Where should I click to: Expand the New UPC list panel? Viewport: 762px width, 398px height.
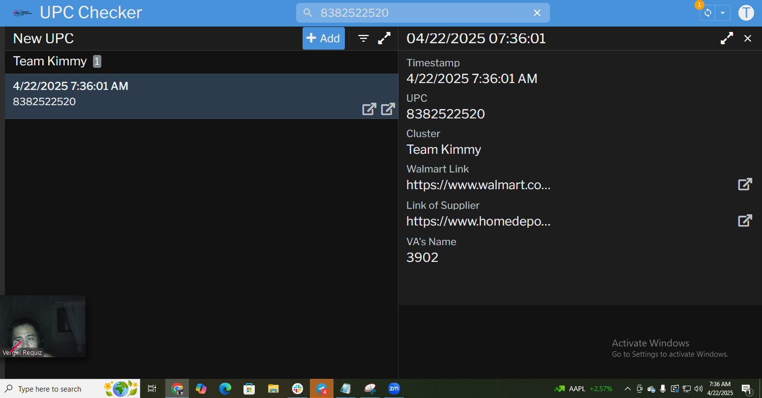(384, 38)
